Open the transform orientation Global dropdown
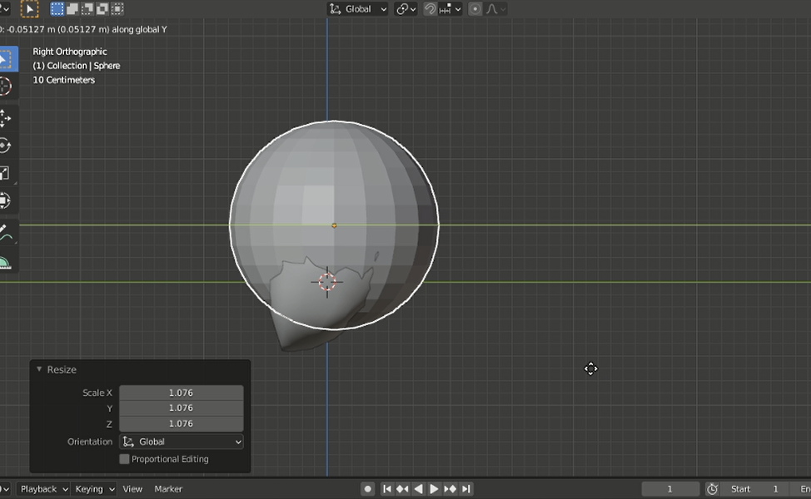Viewport: 811px width, 499px height. (358, 9)
